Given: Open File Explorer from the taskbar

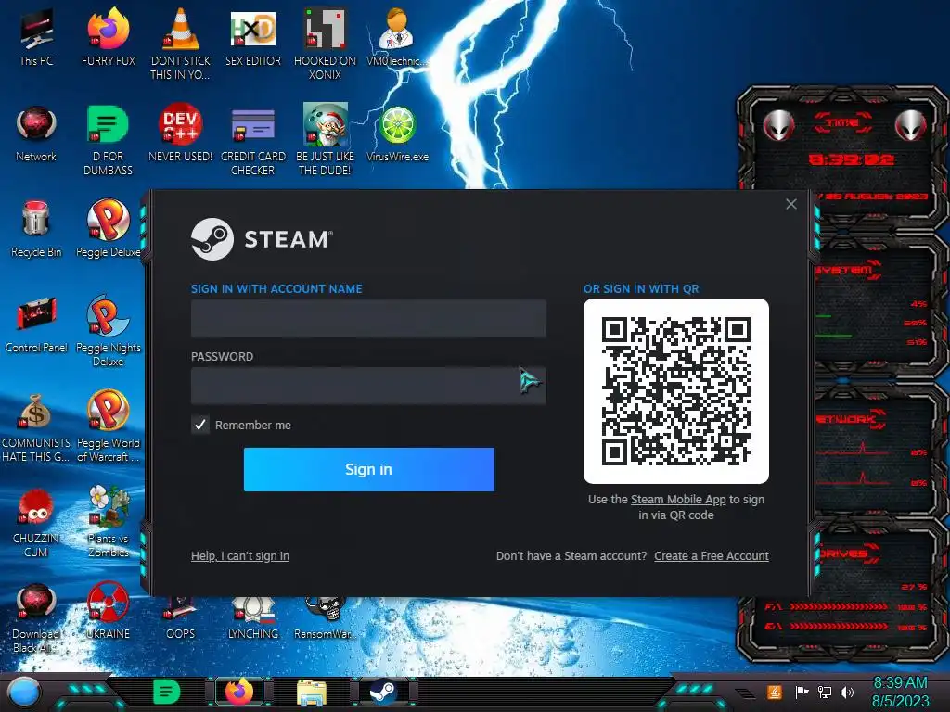Looking at the screenshot, I should point(312,692).
